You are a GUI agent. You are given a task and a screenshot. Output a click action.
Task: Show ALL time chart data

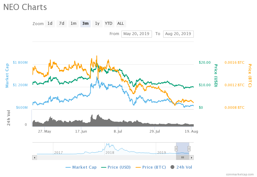120,23
